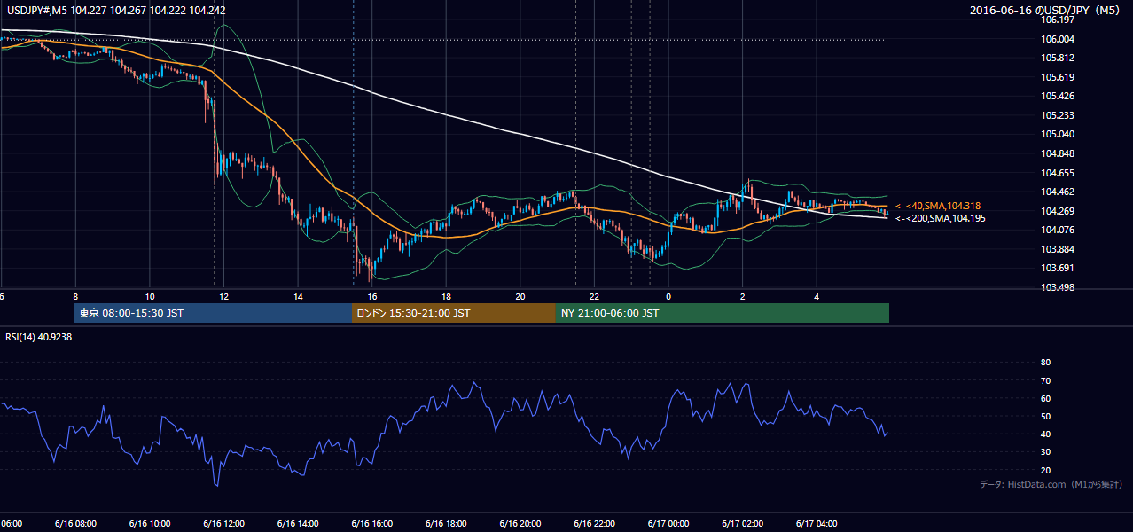Screen dimensions: 1133x532
Task: Click the 6/17 00:00 time axis label
Action: point(668,524)
